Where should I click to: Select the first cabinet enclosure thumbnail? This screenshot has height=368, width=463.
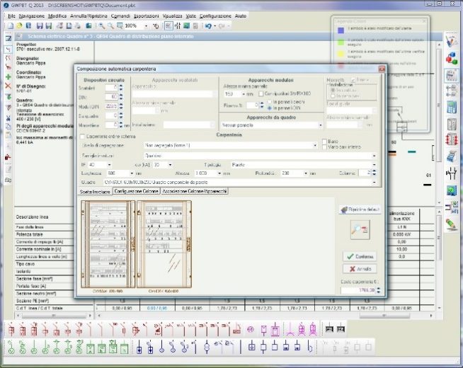[x=106, y=244]
